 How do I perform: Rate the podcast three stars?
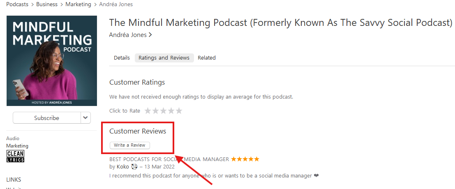(163, 111)
